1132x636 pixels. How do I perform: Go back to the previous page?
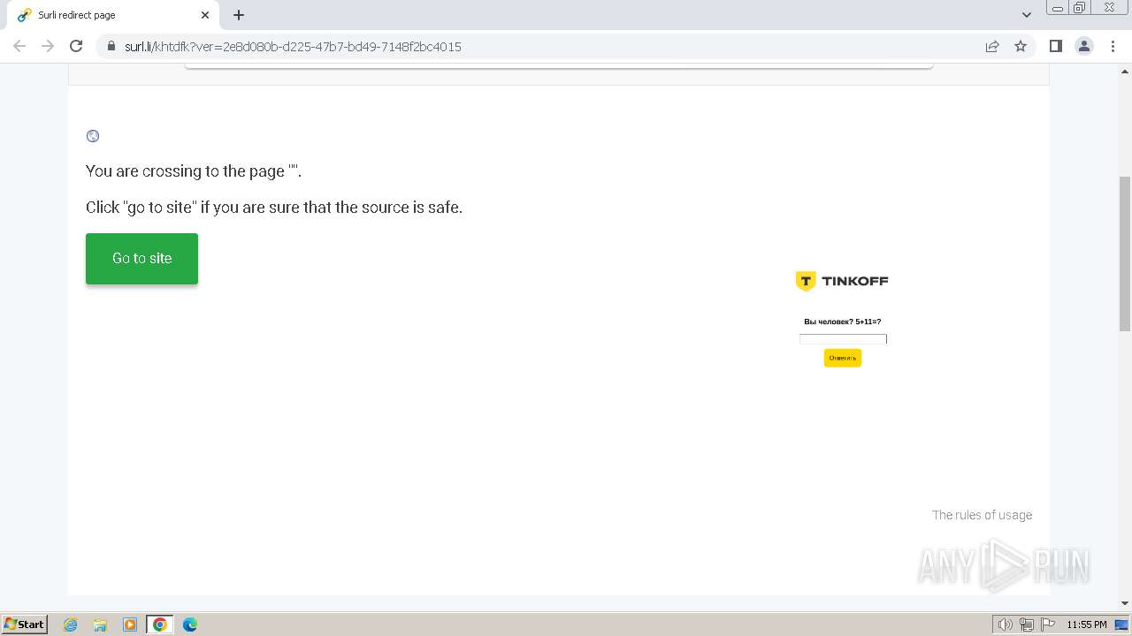[19, 46]
